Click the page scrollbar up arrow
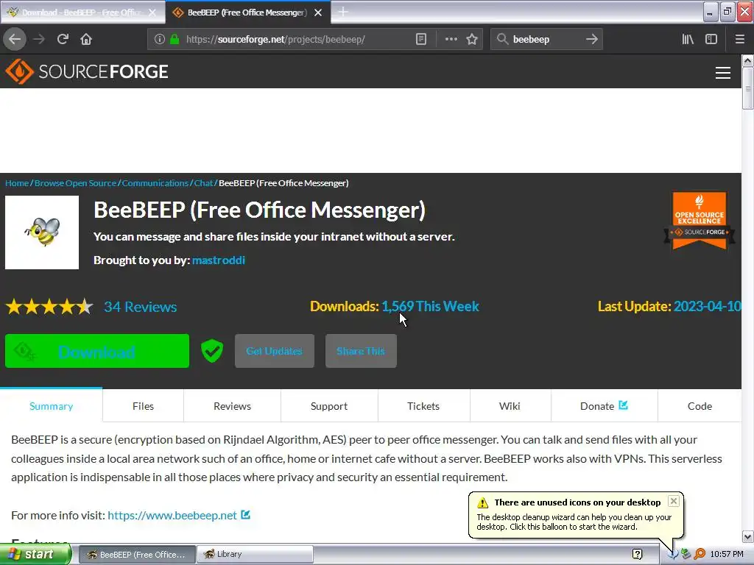The width and height of the screenshot is (754, 565). pyautogui.click(x=748, y=60)
